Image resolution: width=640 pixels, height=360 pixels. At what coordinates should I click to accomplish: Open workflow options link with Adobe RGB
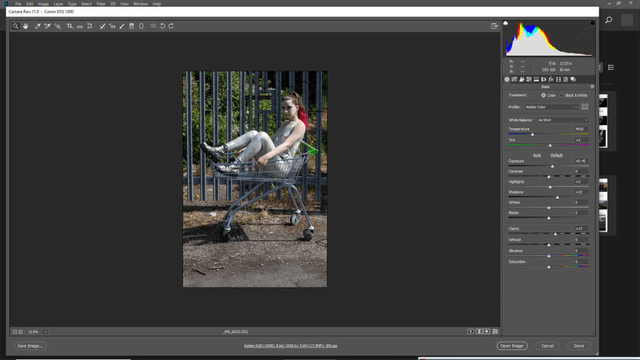[x=290, y=346]
